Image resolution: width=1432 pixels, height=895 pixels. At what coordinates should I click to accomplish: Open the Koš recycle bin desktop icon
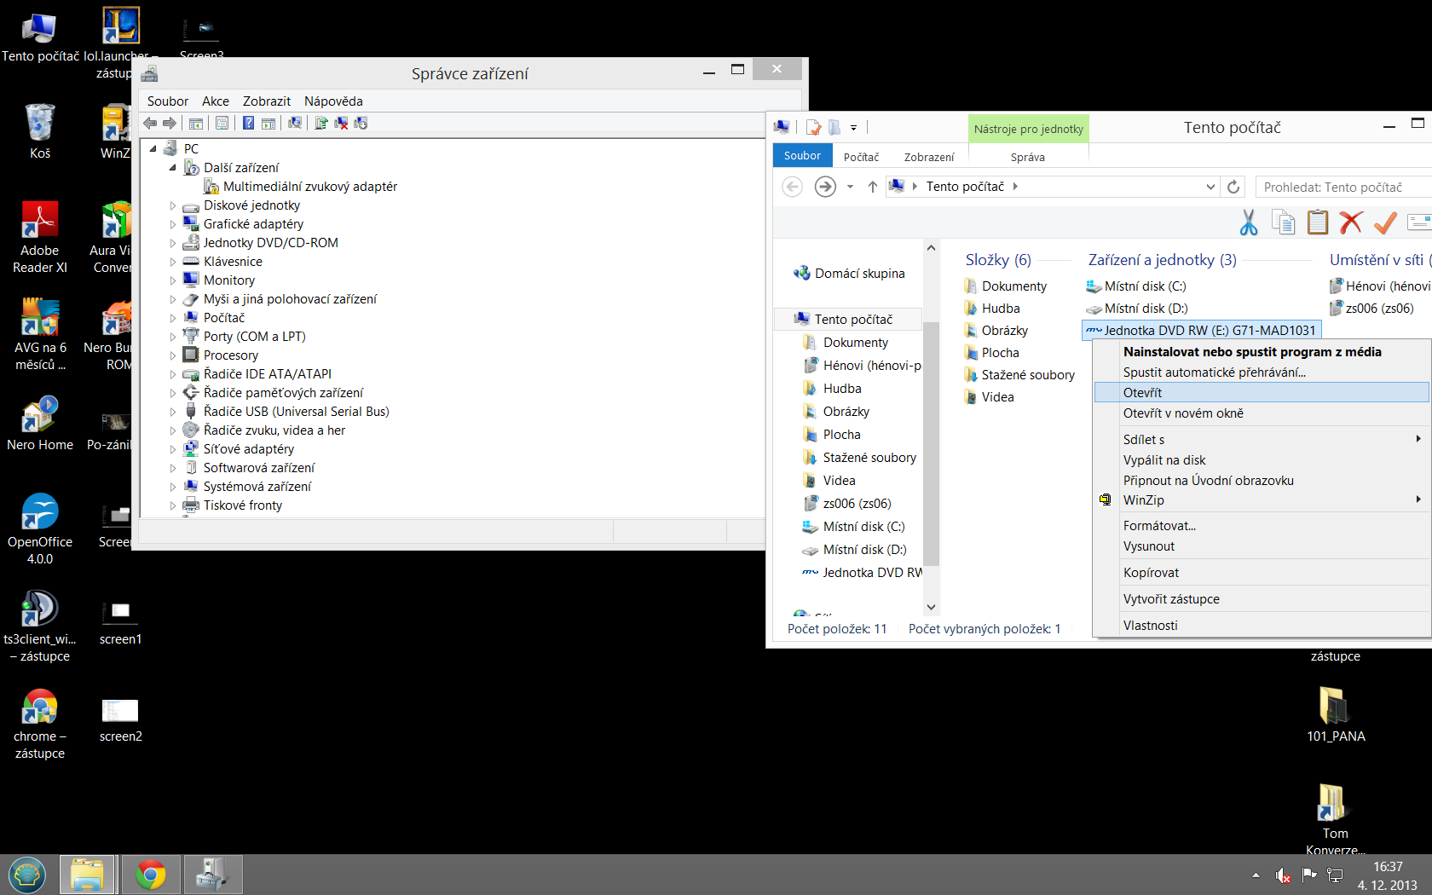click(40, 131)
